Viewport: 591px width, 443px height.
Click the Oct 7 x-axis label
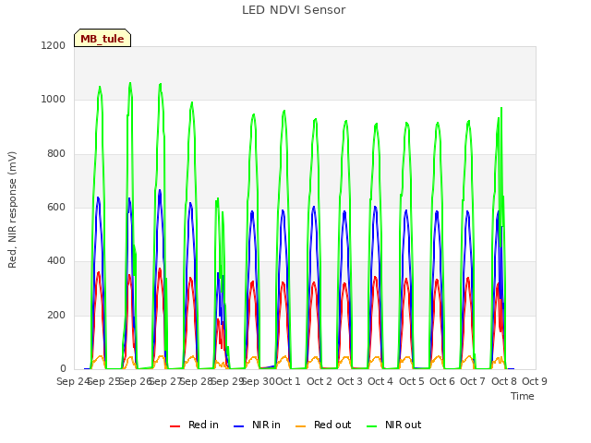click(x=473, y=381)
